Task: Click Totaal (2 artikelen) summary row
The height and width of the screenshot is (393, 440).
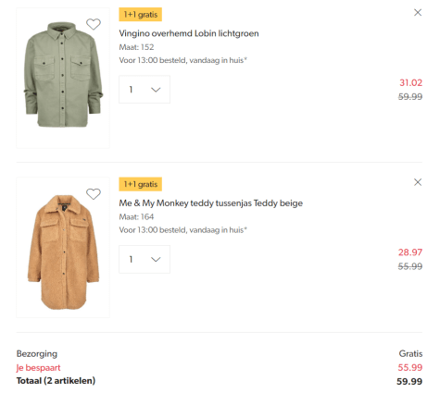Action: [220, 381]
